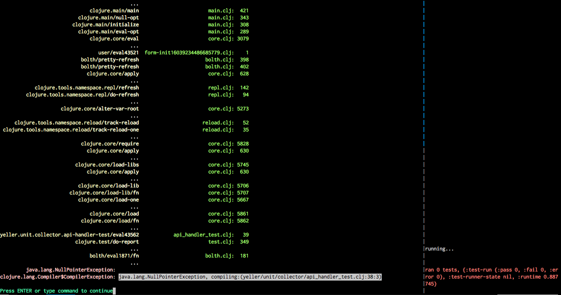
Task: Open the form-init16039234486685779.clj file reference
Action: tap(189, 53)
